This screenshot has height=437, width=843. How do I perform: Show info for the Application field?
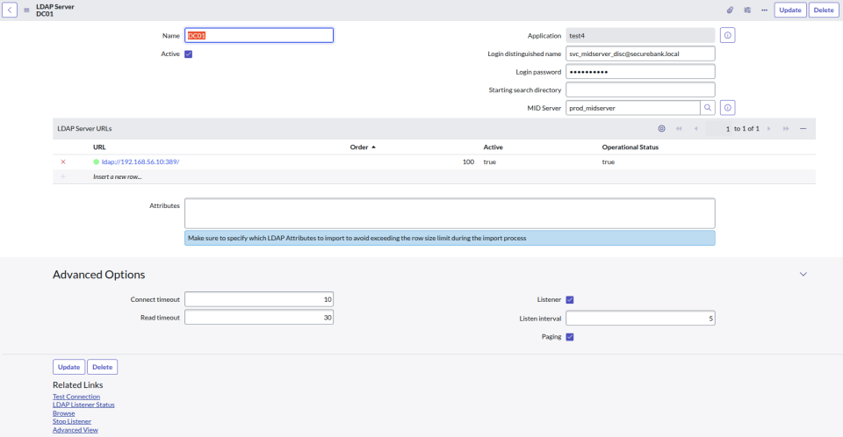pos(727,35)
